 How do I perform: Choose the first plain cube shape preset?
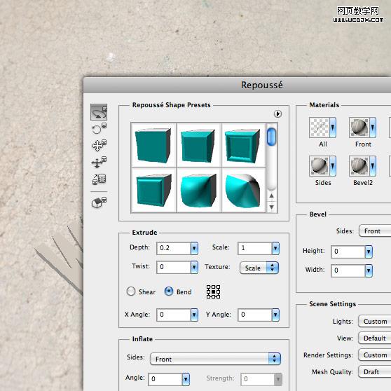point(153,145)
